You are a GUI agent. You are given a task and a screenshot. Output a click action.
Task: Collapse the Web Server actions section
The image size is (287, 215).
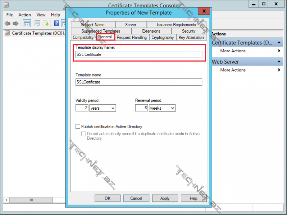pos(280,62)
